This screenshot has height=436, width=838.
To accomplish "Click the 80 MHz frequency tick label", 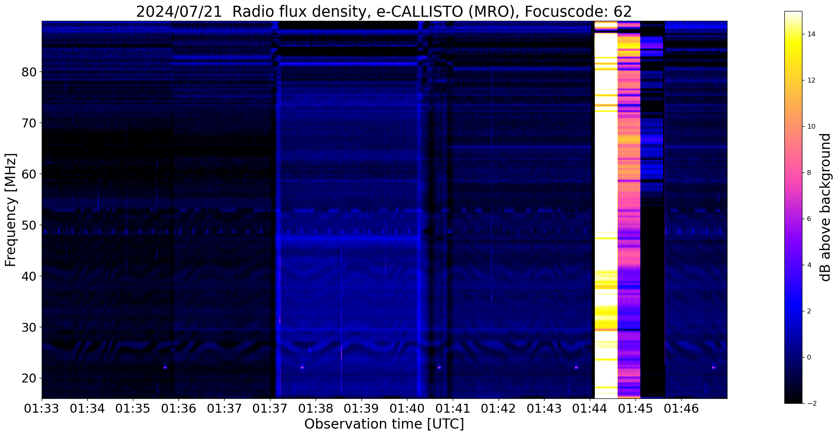I will [x=29, y=72].
